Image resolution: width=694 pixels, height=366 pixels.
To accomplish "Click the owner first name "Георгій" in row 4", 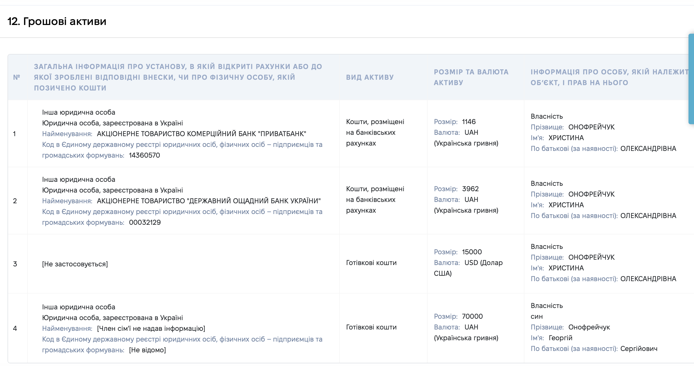I will pos(560,338).
